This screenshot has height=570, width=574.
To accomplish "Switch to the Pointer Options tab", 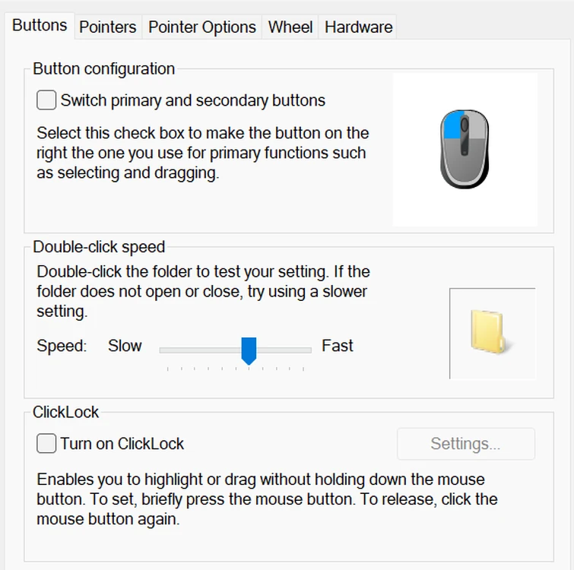I will click(x=202, y=27).
